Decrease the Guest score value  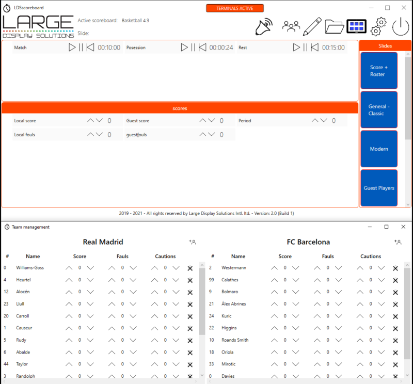tap(212, 120)
